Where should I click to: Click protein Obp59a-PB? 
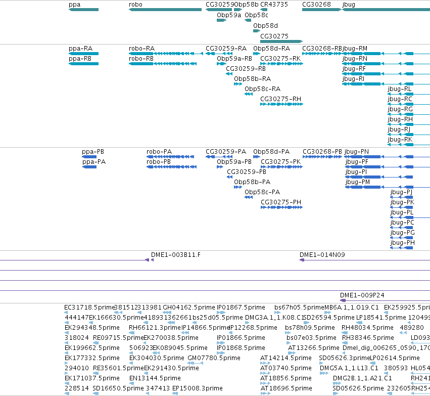pos(220,167)
